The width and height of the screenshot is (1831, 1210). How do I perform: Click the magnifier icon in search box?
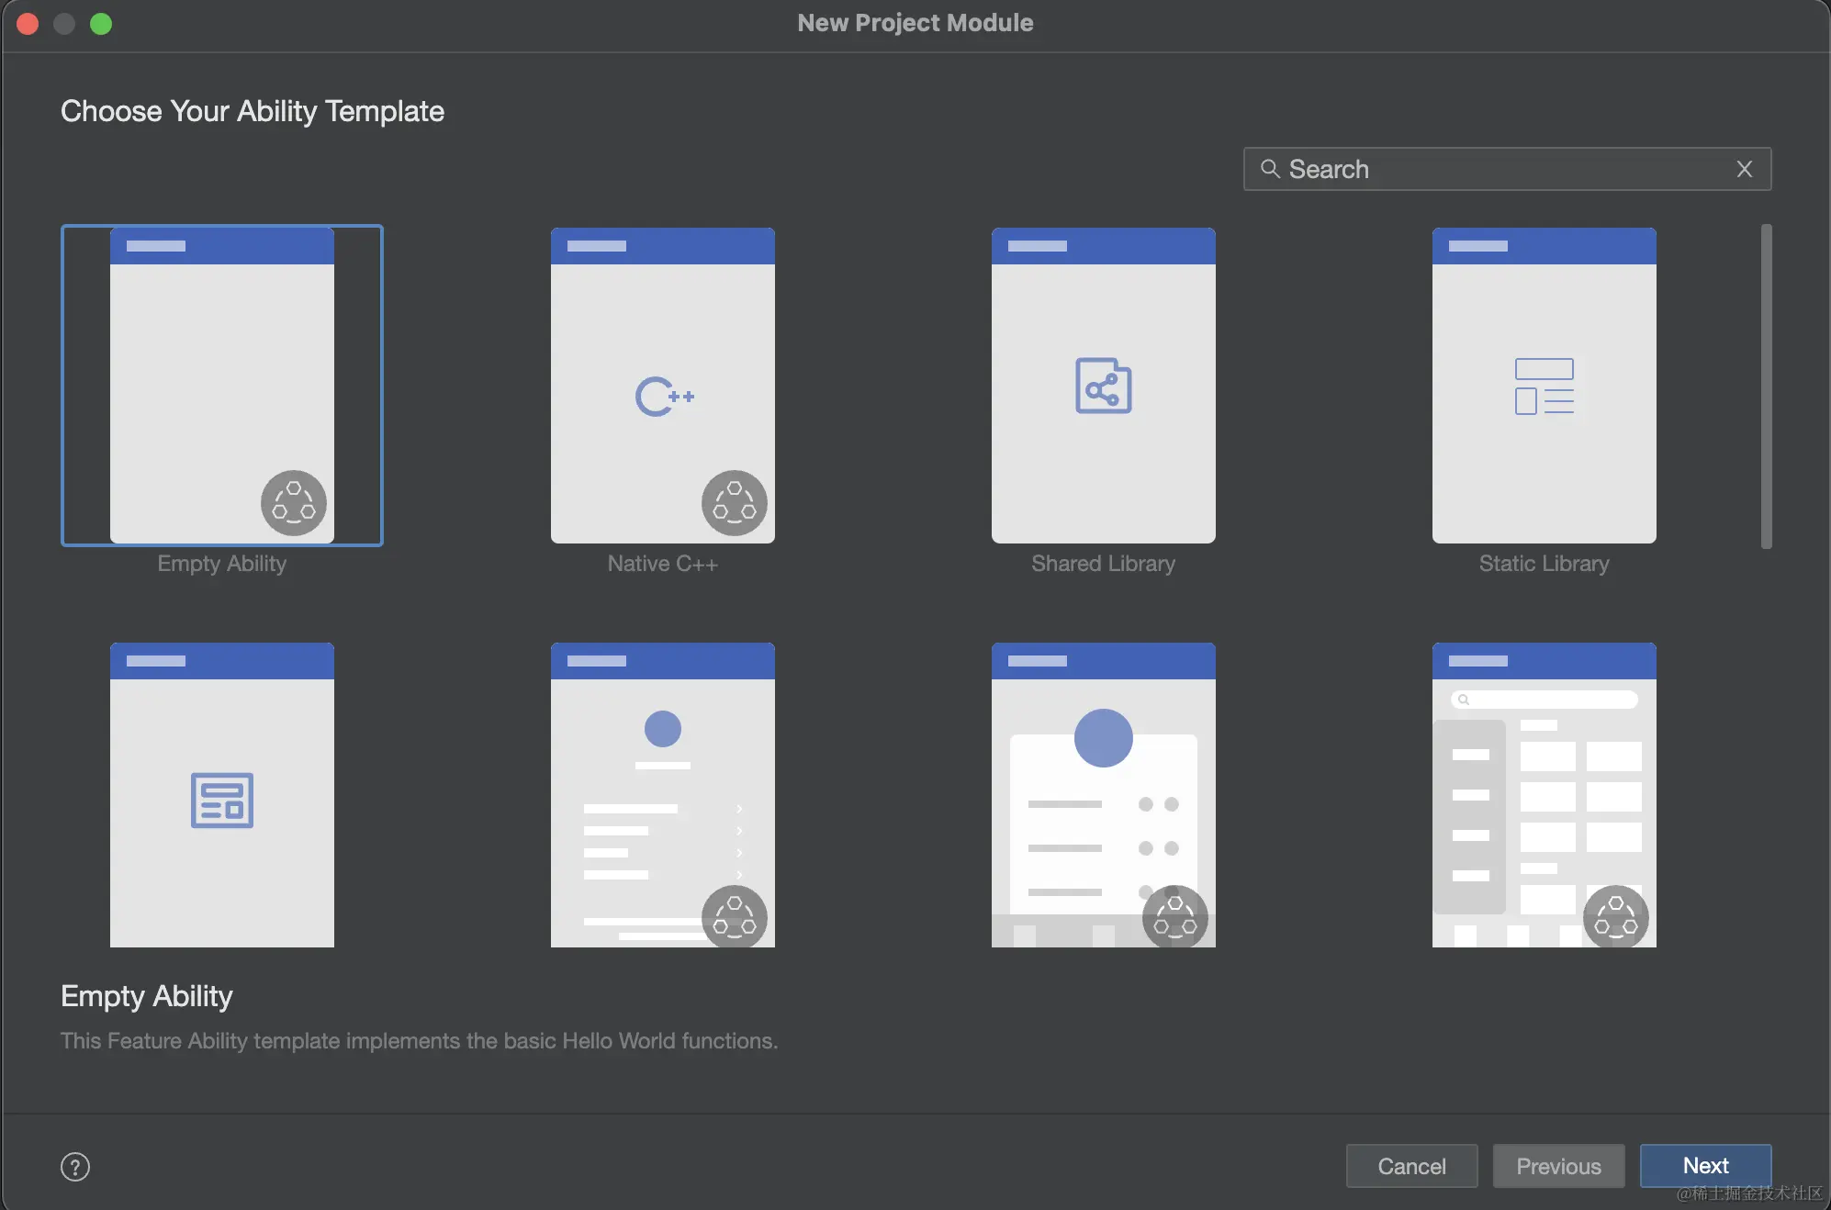point(1270,169)
